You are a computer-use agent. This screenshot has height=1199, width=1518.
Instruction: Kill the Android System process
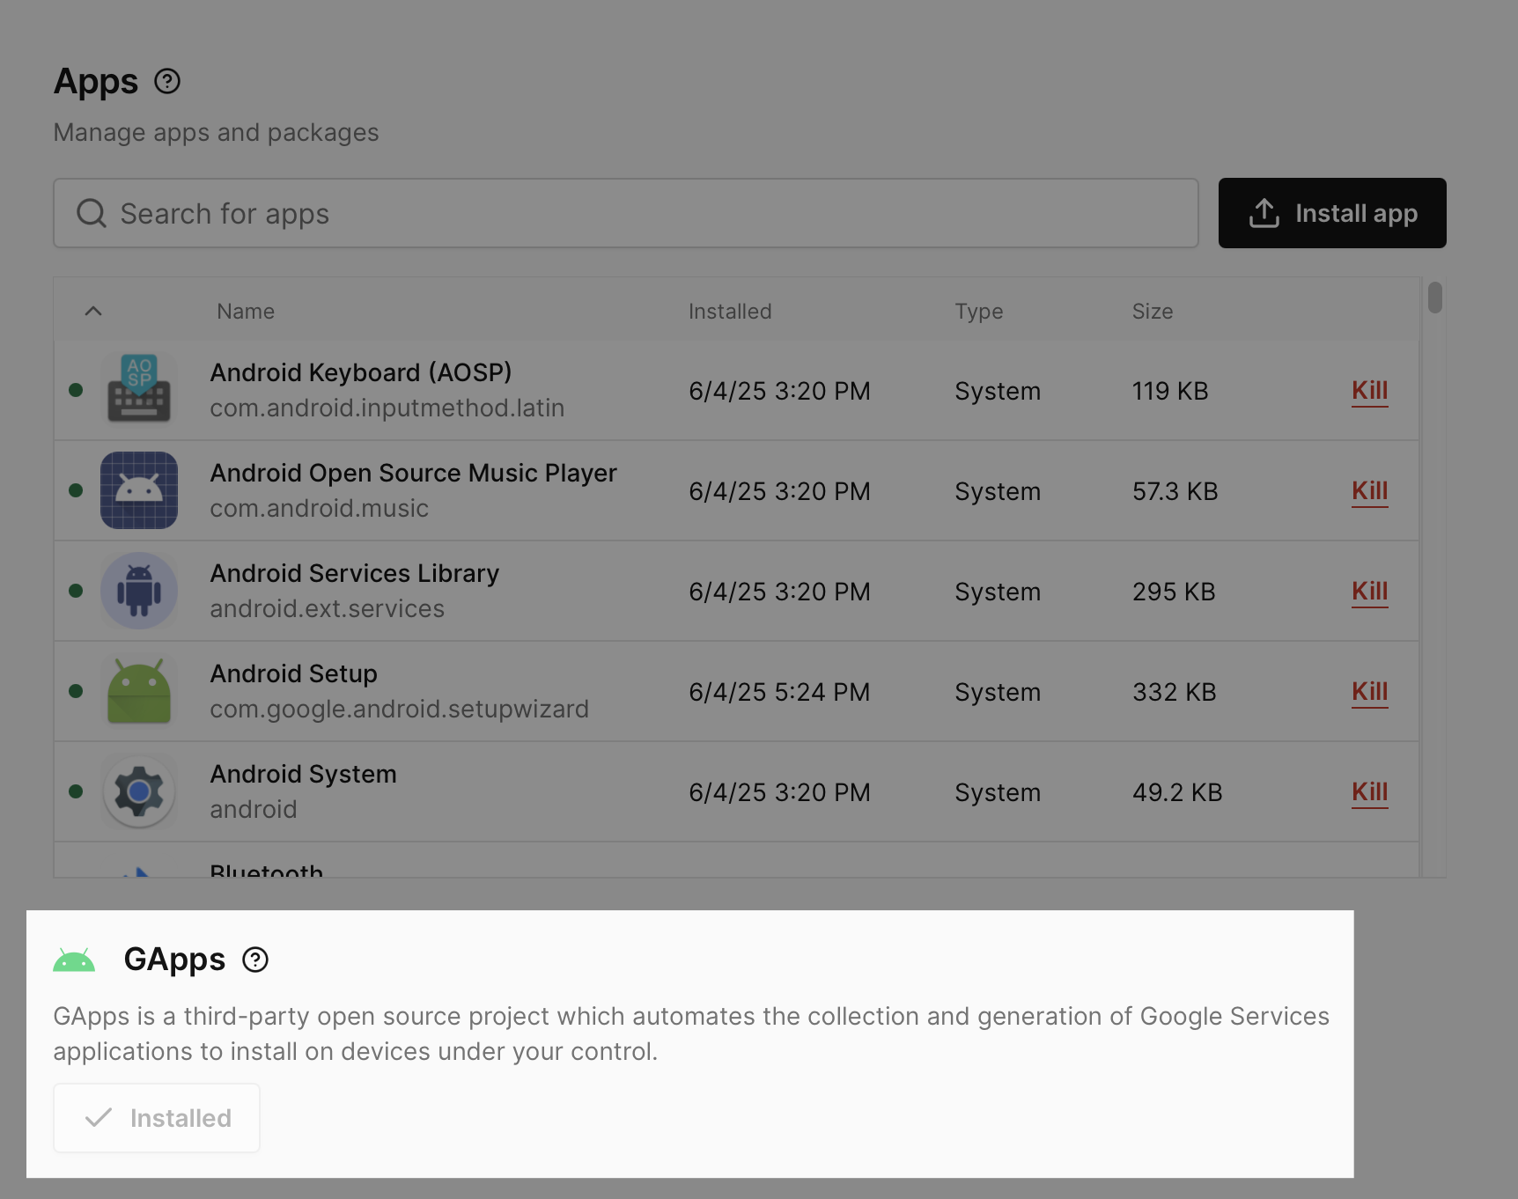1370,792
